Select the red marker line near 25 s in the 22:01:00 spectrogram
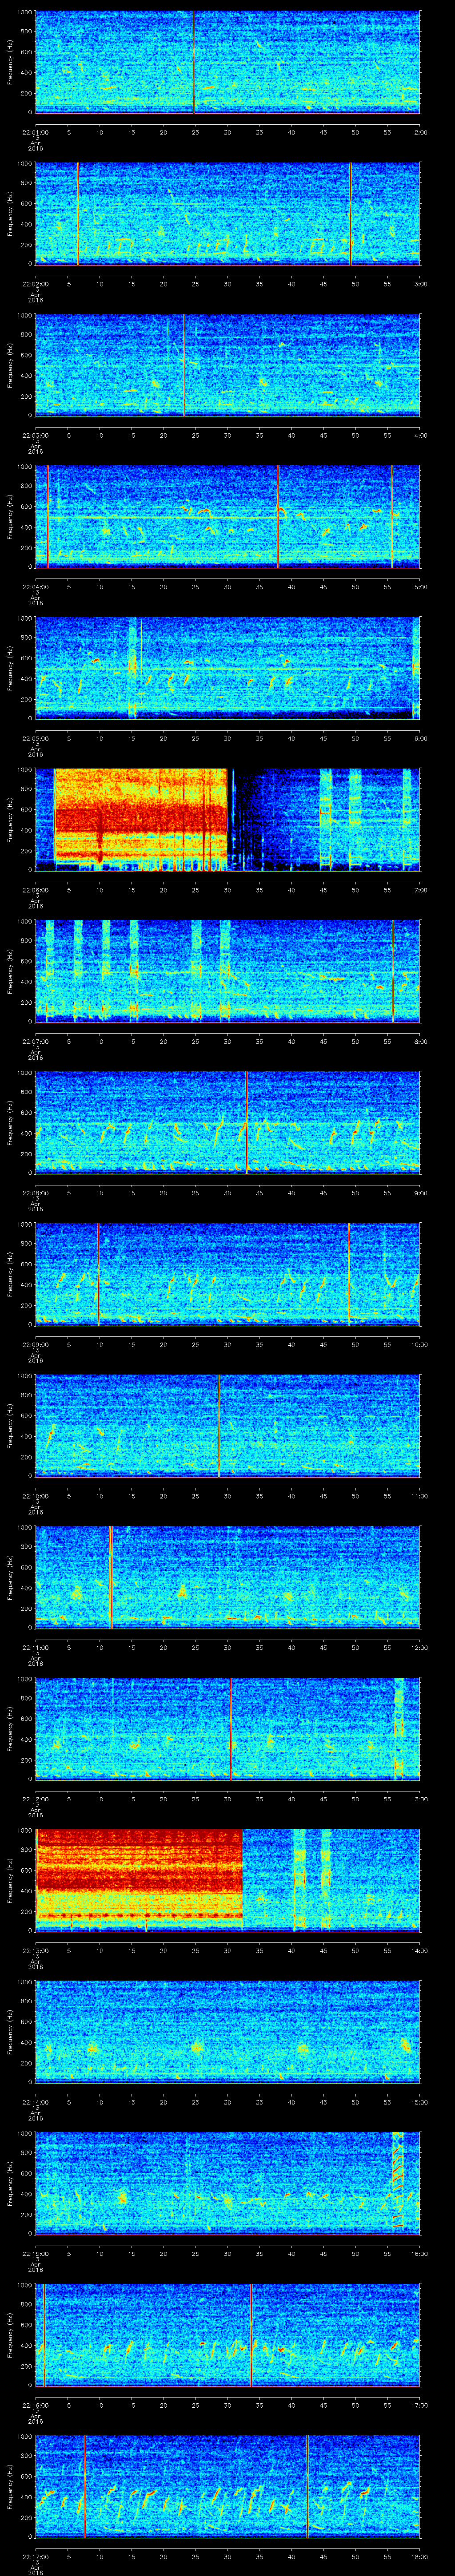455x2576 pixels. click(194, 62)
